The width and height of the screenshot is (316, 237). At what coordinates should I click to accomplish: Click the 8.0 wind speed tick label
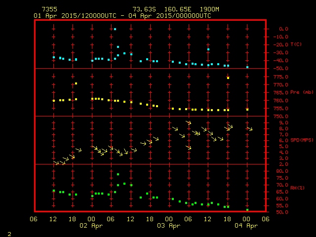pos(283,128)
